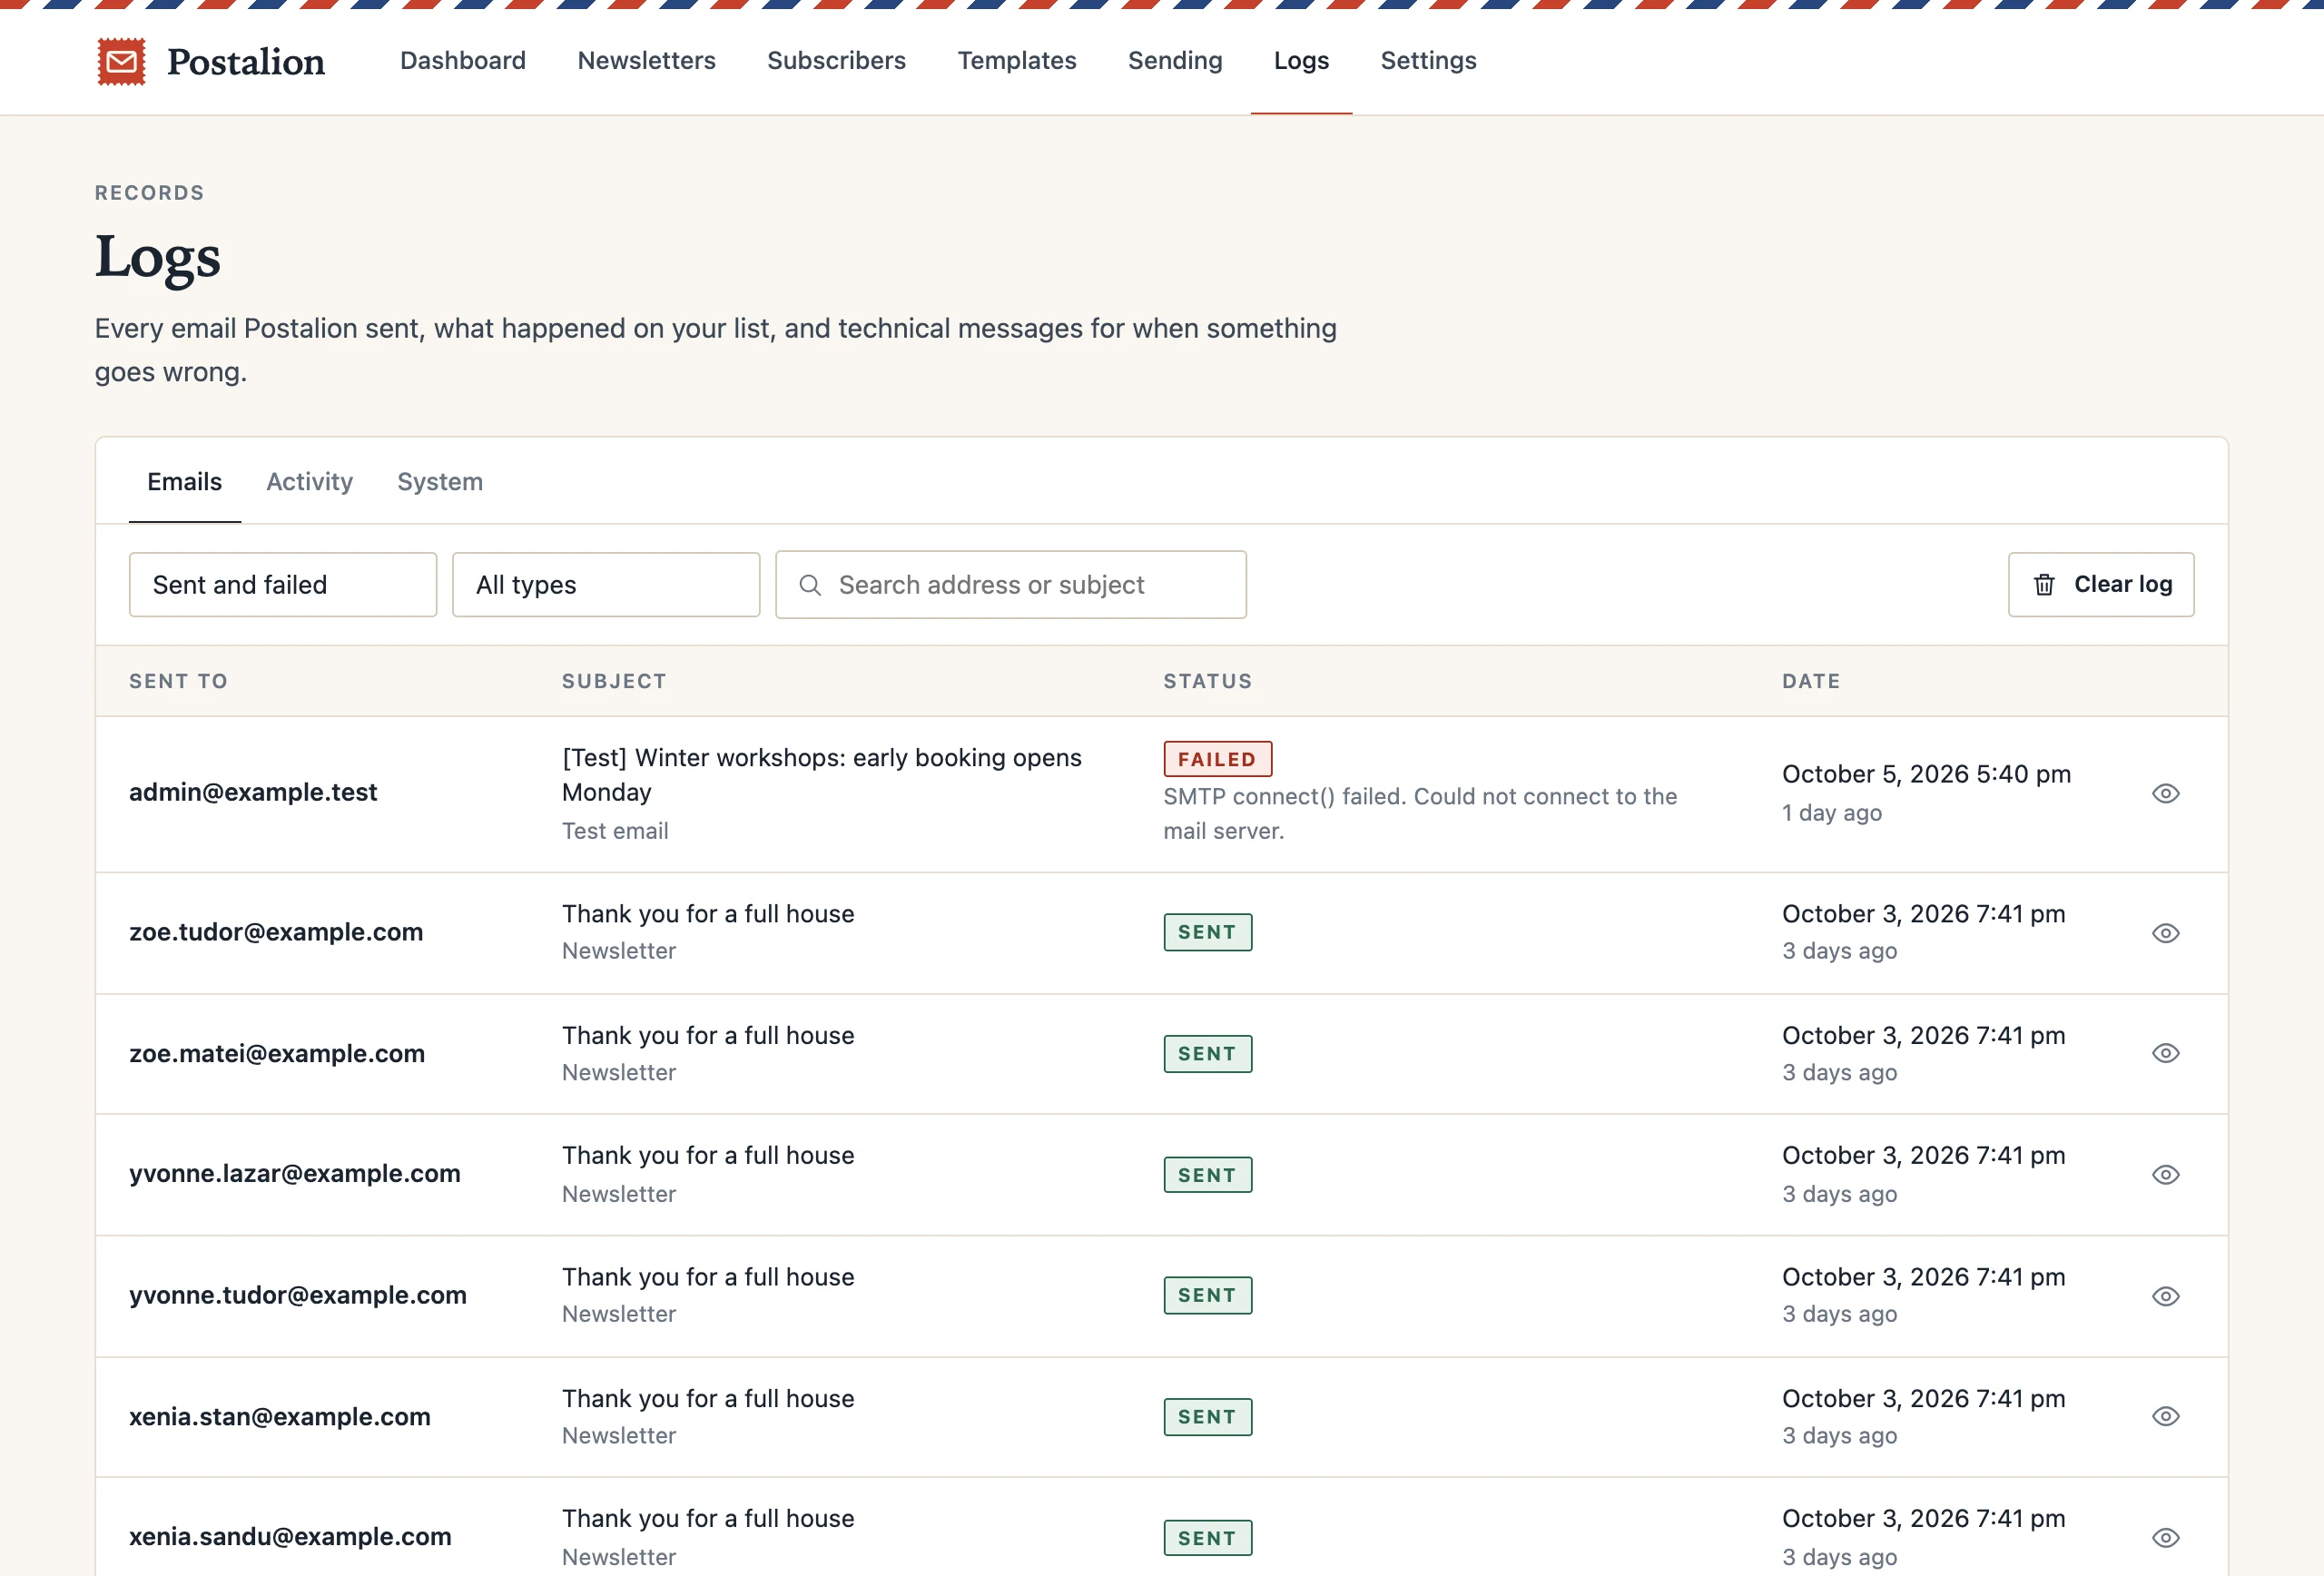
Task: Select the xenia.sandu@example.com address
Action: click(290, 1536)
